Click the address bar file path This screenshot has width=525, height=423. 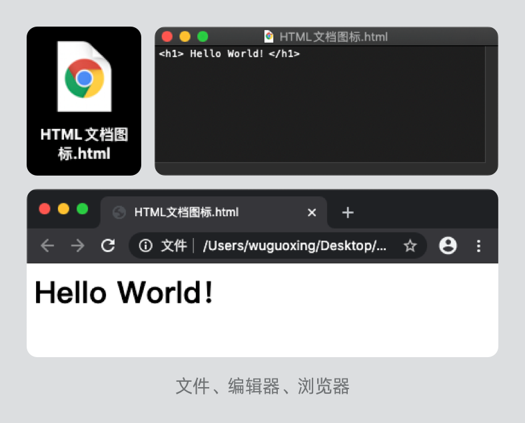pyautogui.click(x=294, y=245)
